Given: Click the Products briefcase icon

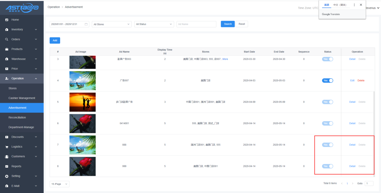Looking at the screenshot, I should [7, 49].
